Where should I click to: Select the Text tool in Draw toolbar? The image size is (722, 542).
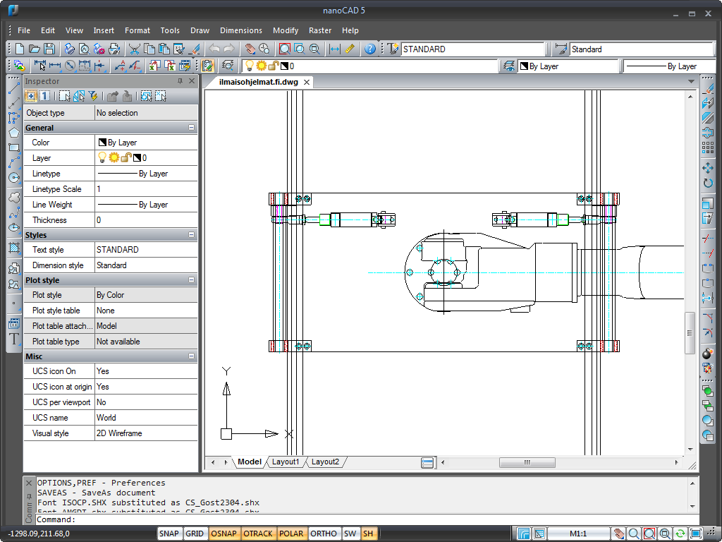(x=14, y=339)
